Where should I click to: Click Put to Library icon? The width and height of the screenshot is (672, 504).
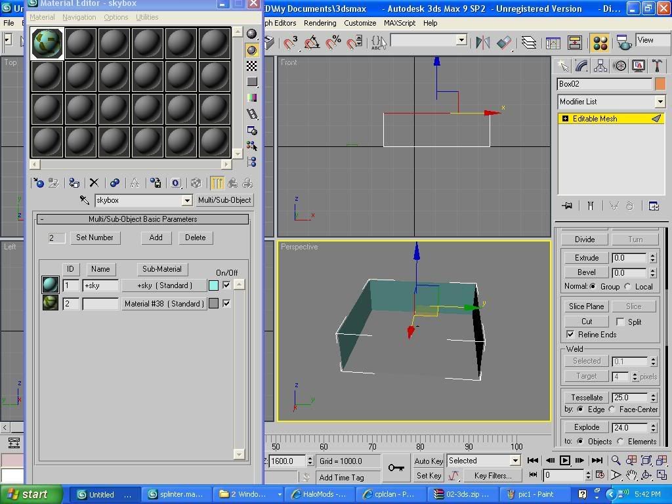(156, 184)
